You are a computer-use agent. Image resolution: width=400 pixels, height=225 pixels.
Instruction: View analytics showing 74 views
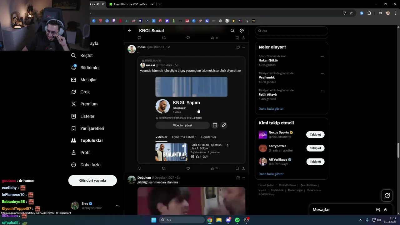[x=215, y=168]
